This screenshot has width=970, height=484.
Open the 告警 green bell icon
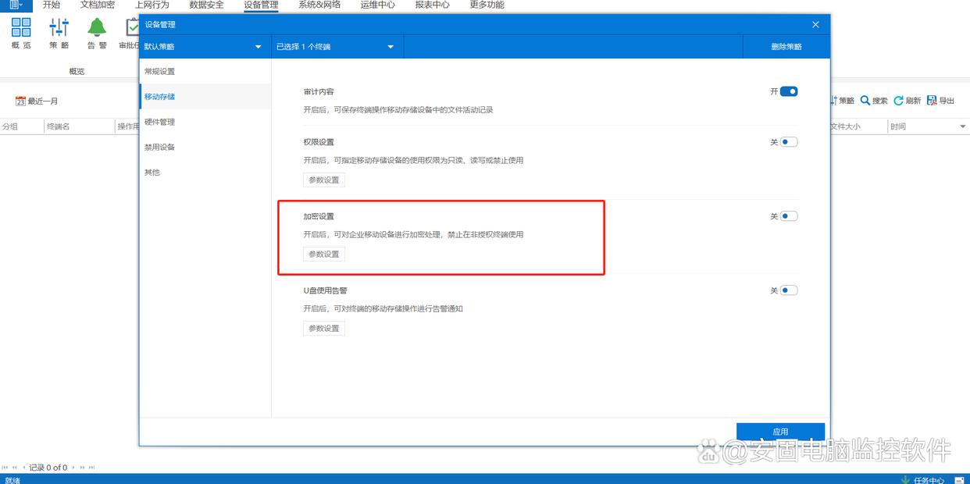click(97, 28)
